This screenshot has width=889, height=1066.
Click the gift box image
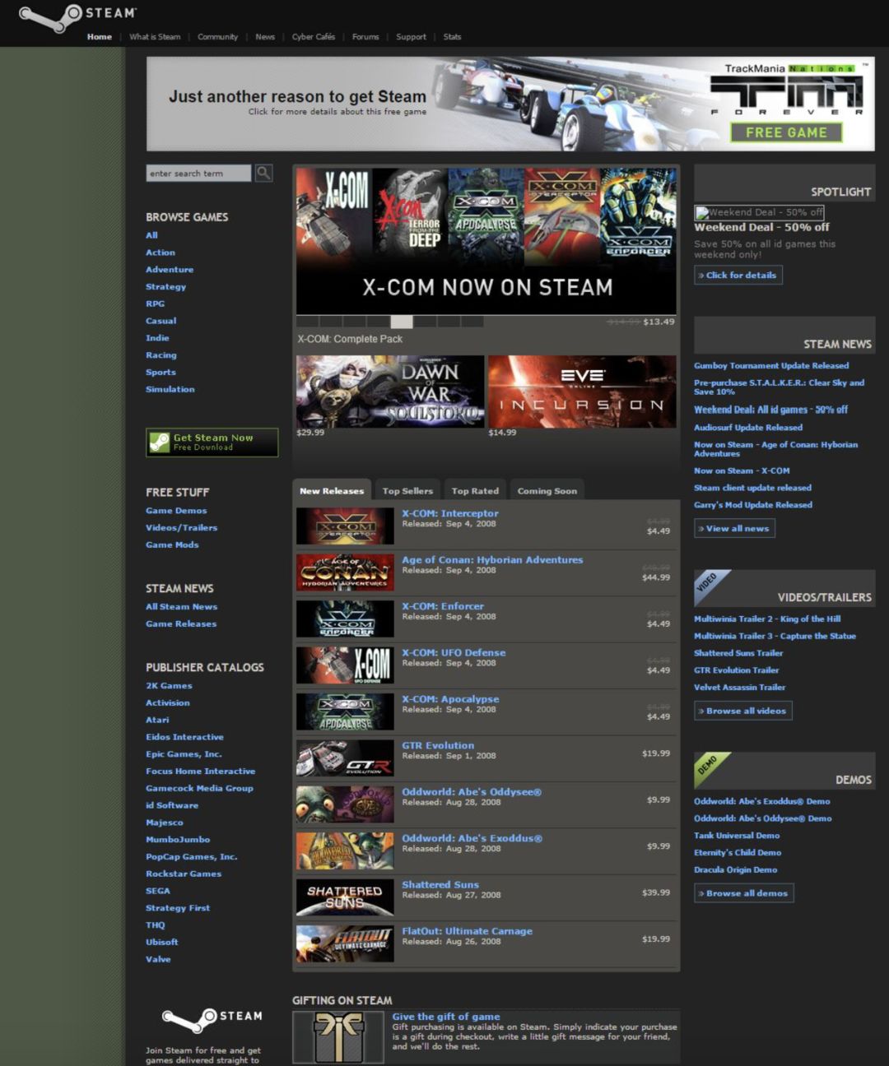pos(338,1038)
